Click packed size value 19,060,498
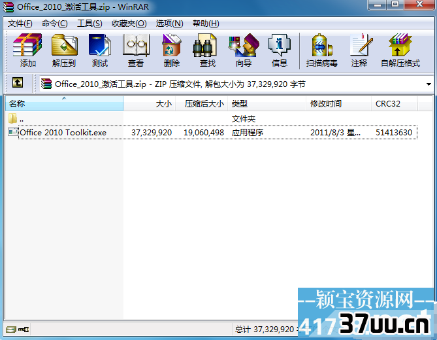 coord(204,133)
